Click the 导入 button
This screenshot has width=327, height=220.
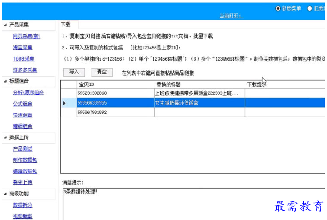74,72
